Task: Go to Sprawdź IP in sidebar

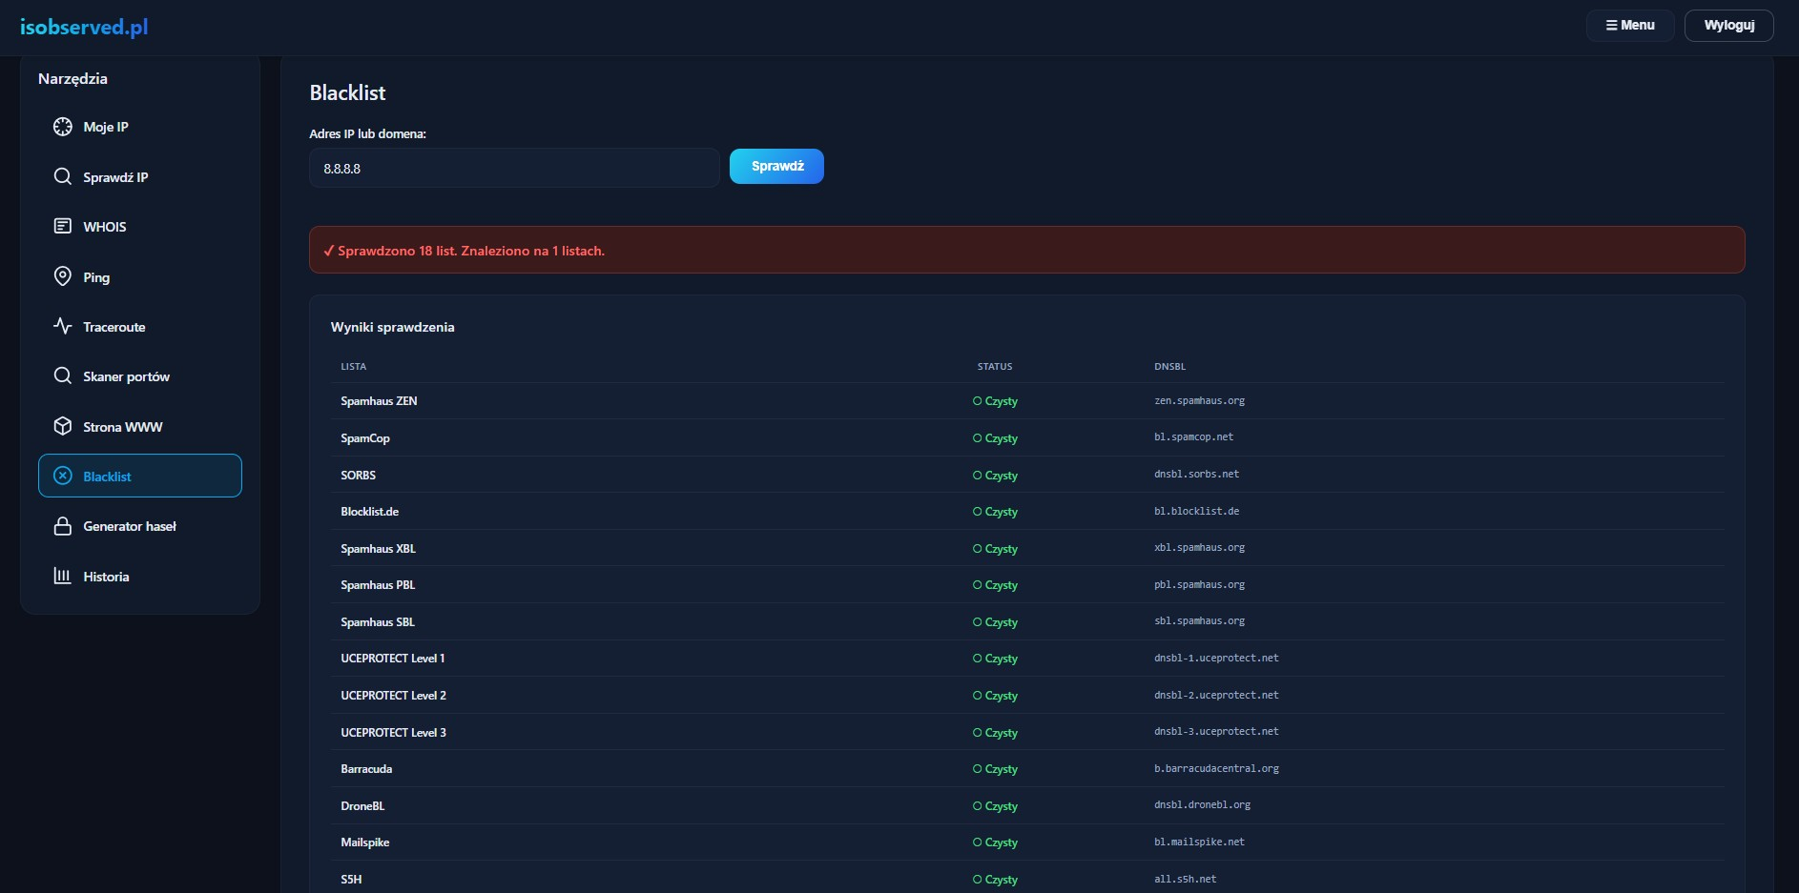Action: coord(140,176)
